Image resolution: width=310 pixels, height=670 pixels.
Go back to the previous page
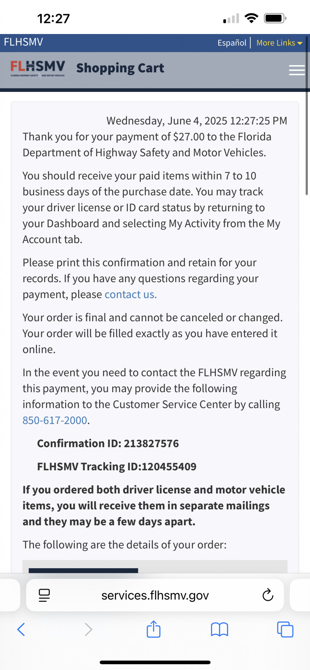21,629
